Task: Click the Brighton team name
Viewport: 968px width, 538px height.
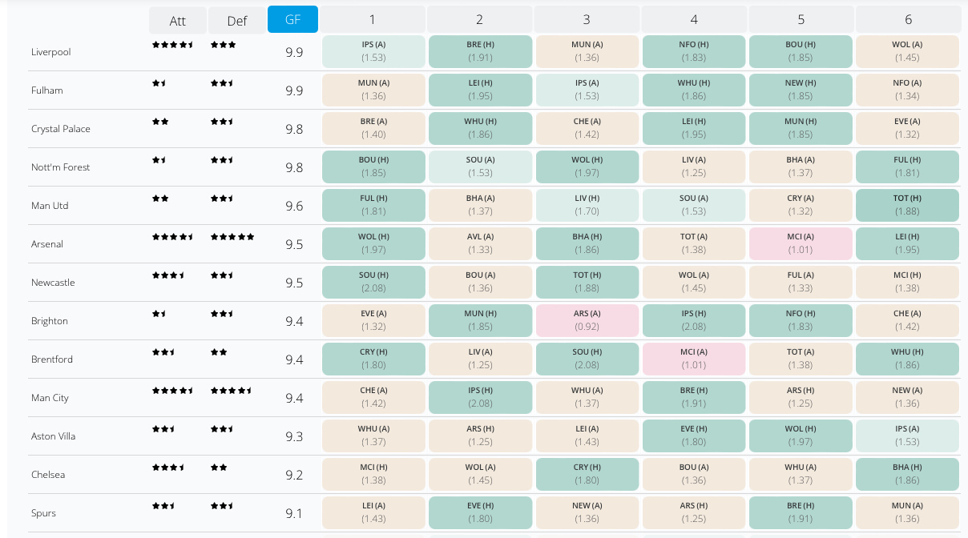Action: tap(50, 321)
